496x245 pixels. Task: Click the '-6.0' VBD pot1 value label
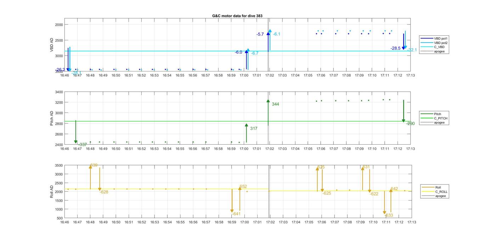pos(238,52)
